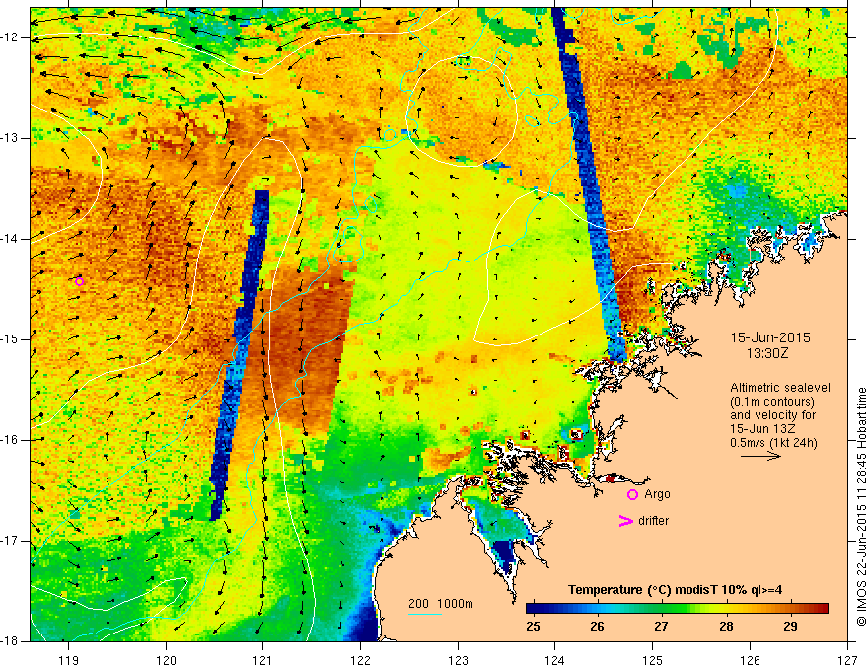
Task: Click the longitude label "120"
Action: 166,660
